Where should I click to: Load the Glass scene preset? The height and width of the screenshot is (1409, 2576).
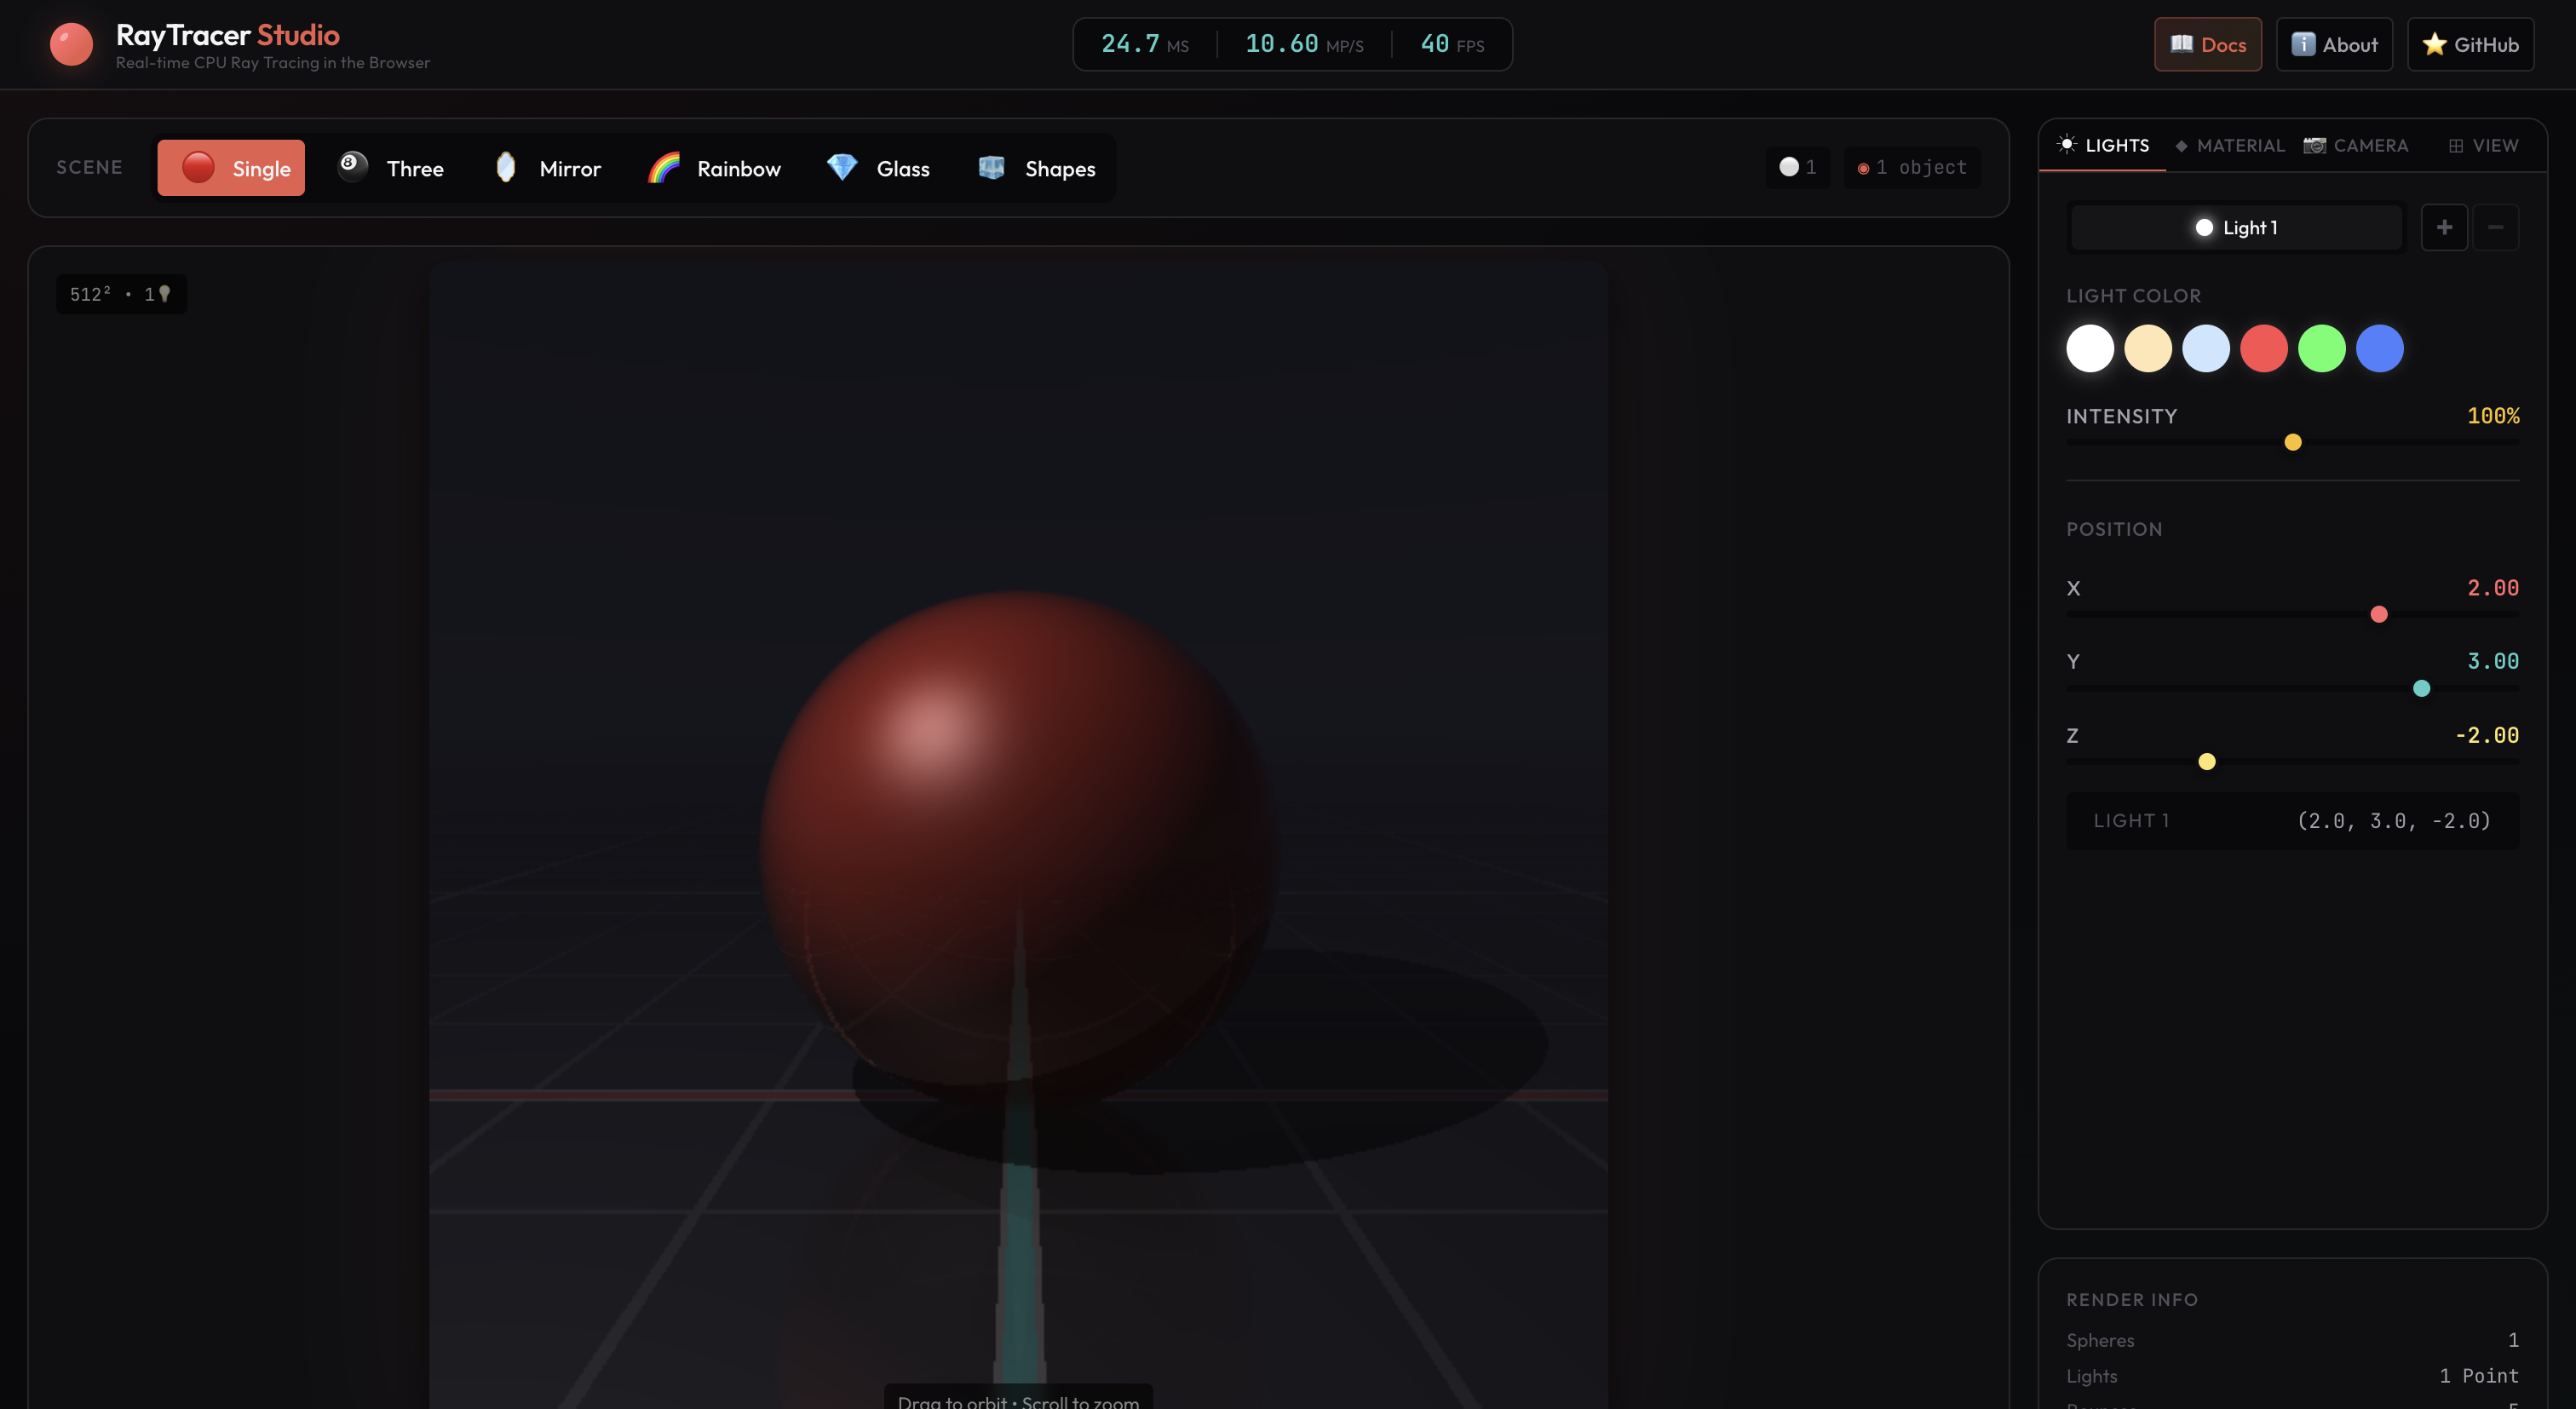(878, 168)
